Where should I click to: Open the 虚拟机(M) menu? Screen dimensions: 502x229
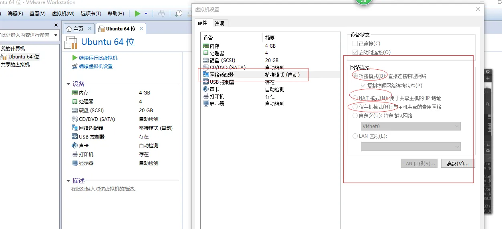pos(63,14)
